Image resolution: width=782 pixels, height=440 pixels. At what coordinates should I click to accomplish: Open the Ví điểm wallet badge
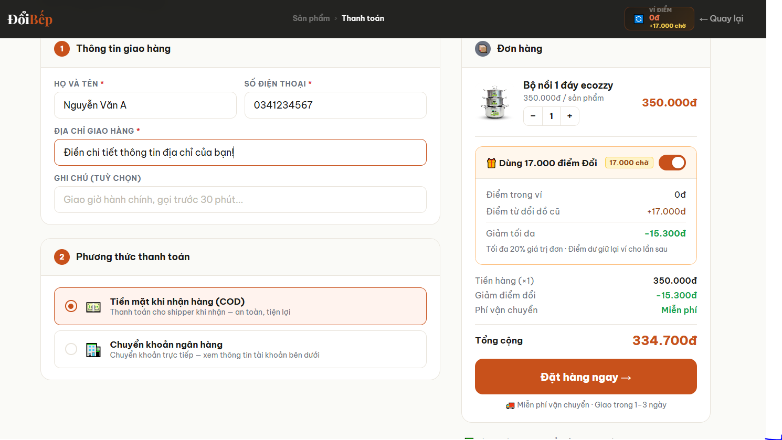point(659,18)
